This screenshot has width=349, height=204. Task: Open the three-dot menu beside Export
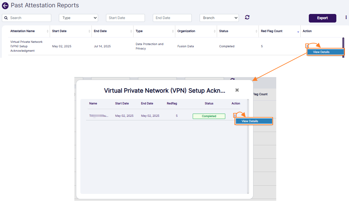(346, 17)
